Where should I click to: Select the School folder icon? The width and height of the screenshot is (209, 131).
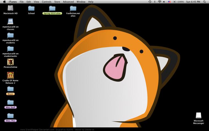[31, 9]
